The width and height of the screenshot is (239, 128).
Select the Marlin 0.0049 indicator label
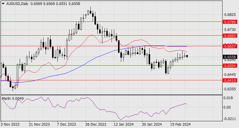pos(13,99)
